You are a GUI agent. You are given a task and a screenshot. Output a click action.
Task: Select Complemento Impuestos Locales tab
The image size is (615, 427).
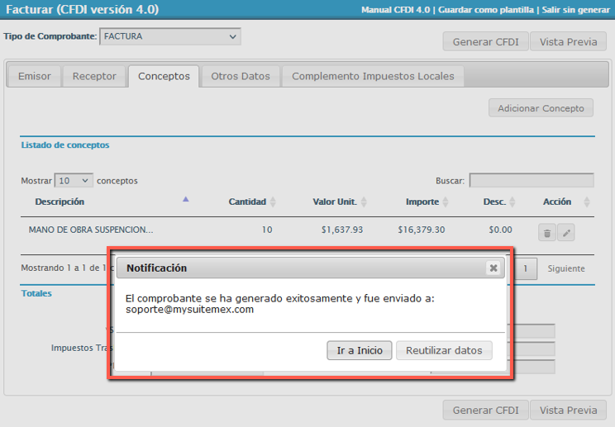pyautogui.click(x=373, y=76)
